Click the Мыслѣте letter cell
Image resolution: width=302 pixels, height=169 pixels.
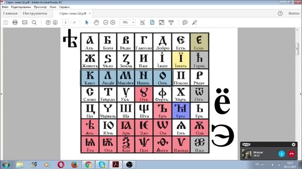point(126,77)
